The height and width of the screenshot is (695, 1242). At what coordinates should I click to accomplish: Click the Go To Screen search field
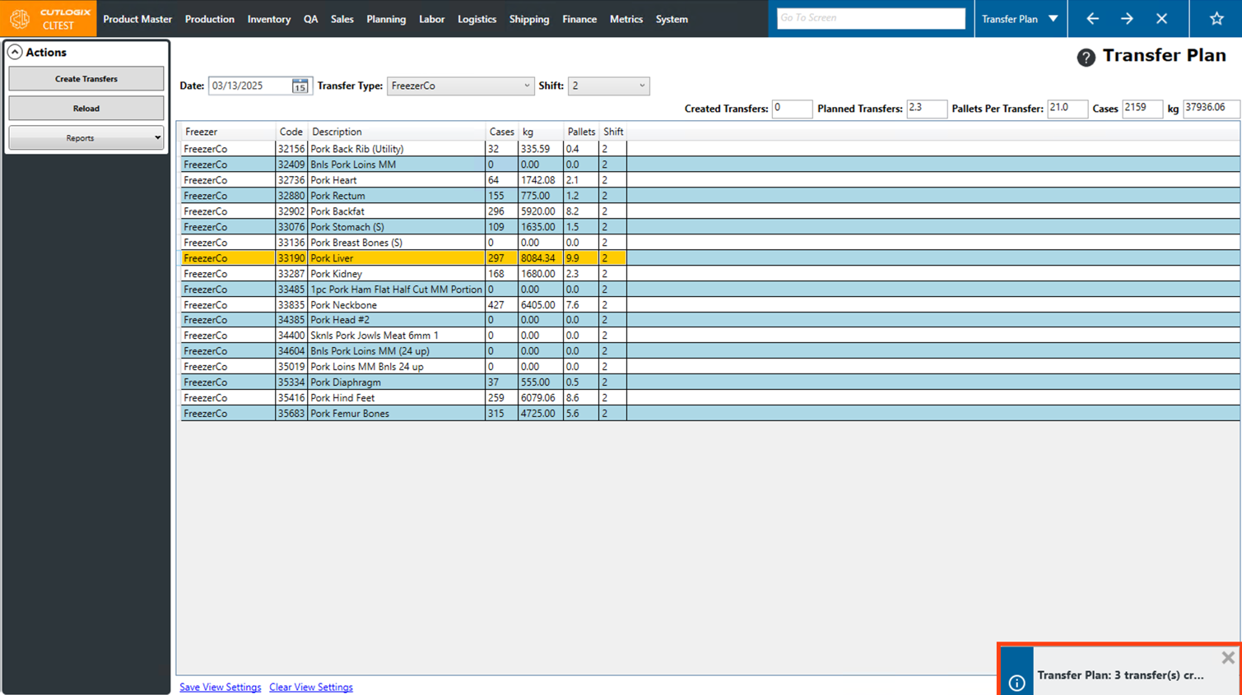click(x=870, y=18)
